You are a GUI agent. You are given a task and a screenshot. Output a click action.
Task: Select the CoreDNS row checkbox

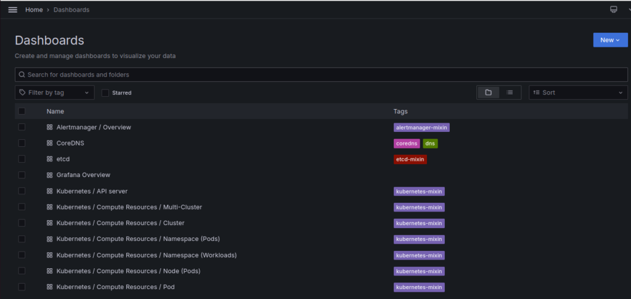tap(22, 143)
